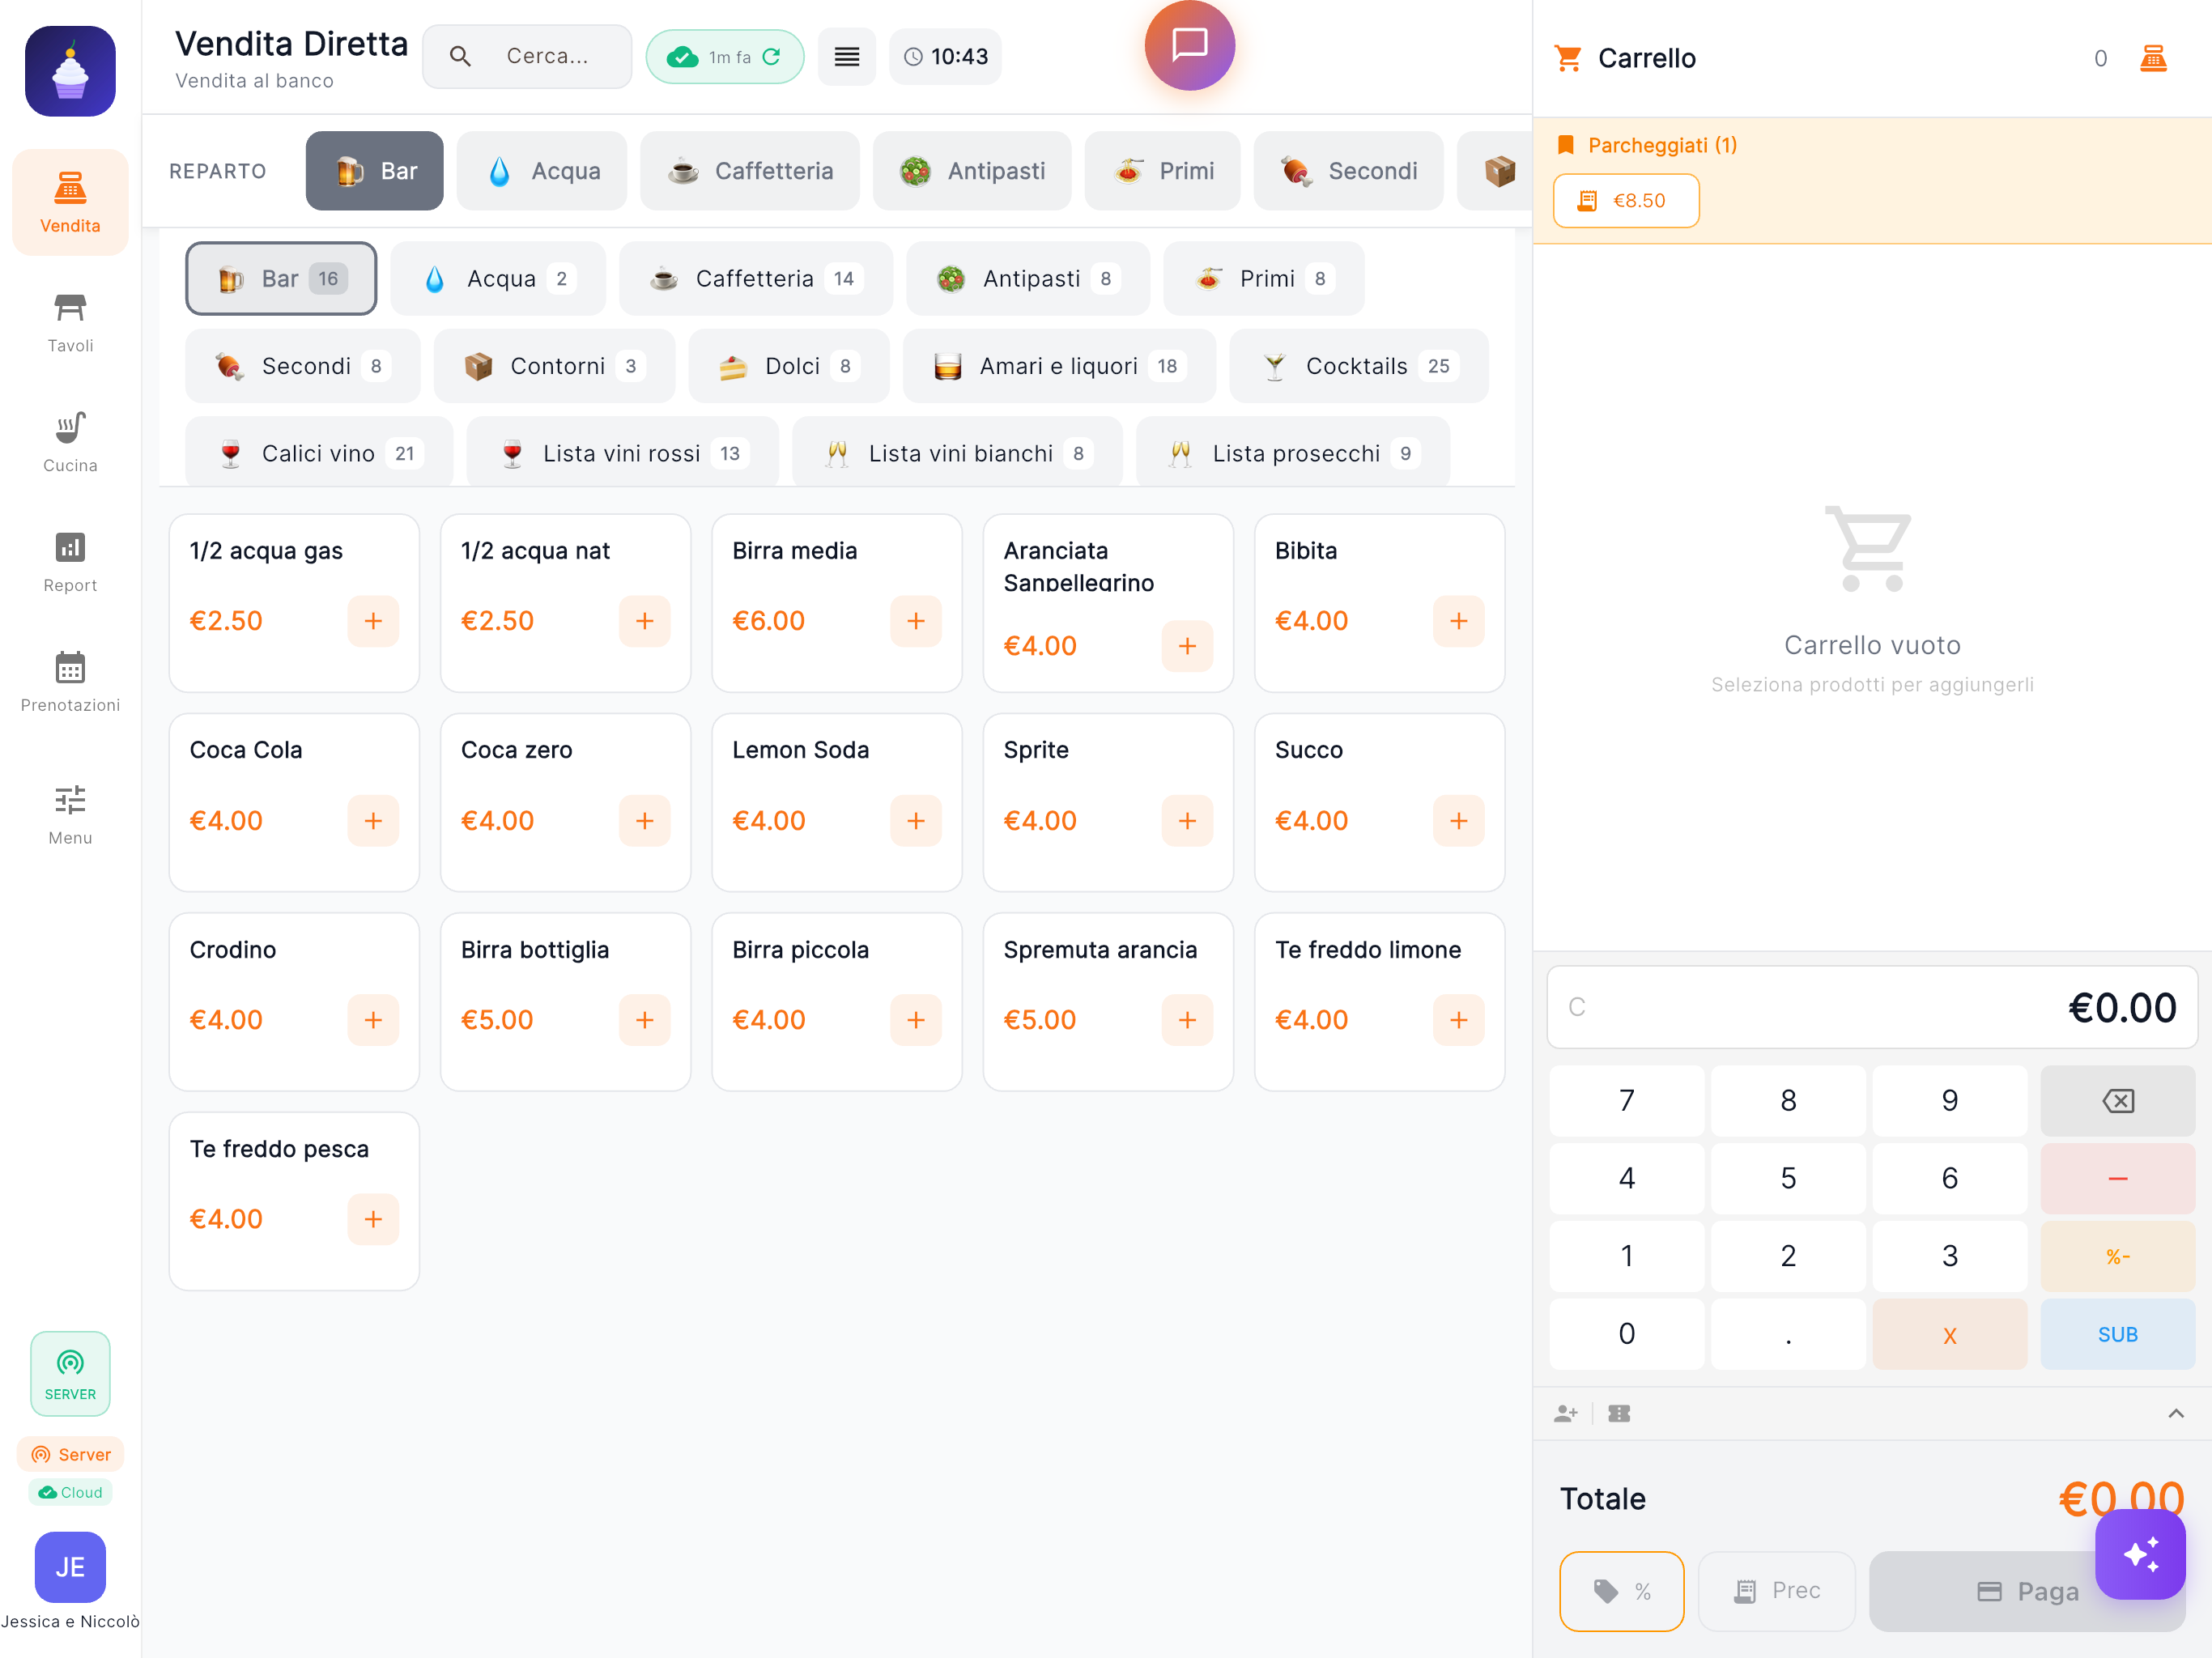Toggle the percent discount button by Prec
Viewport: 2212px width, 1658px height.
tap(1621, 1590)
